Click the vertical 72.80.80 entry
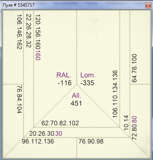Image resolution: width=153 pixels, height=160 pixels. click(134, 128)
